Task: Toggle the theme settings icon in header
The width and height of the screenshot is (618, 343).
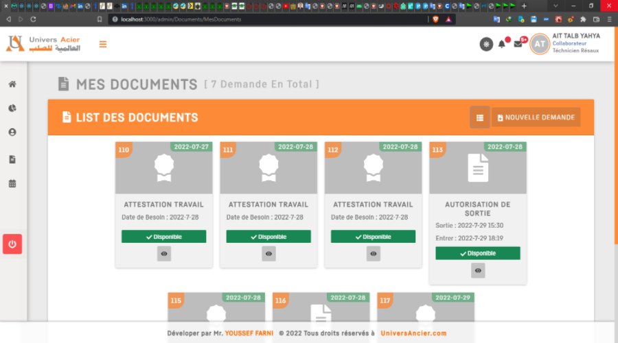Action: tap(486, 45)
